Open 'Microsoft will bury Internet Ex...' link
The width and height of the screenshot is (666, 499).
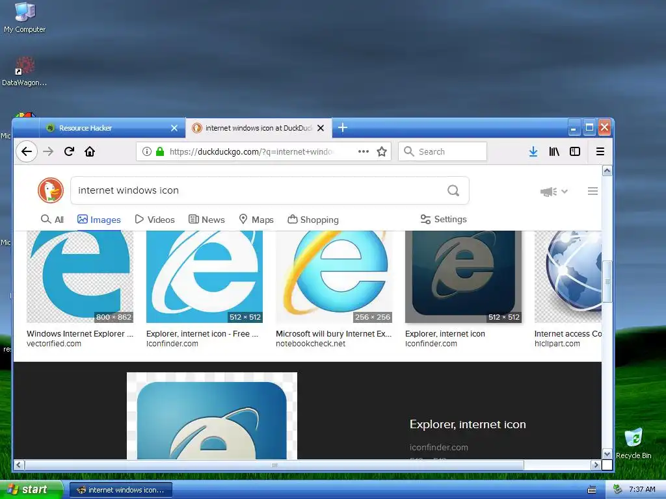pyautogui.click(x=334, y=334)
